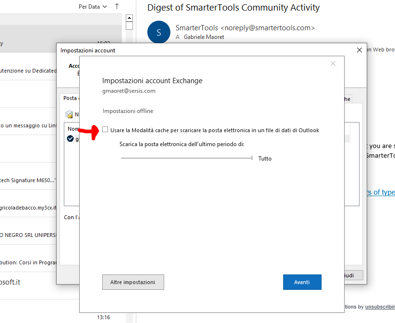Click the blue Avanti button
Screen dimensions: 395x323
[302, 282]
